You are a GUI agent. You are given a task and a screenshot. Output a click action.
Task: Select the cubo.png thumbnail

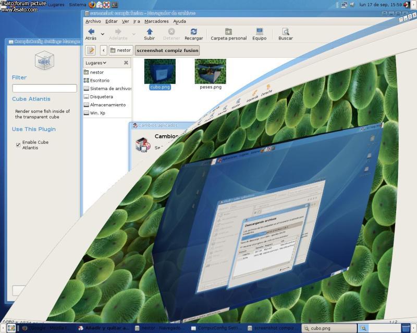(x=160, y=72)
